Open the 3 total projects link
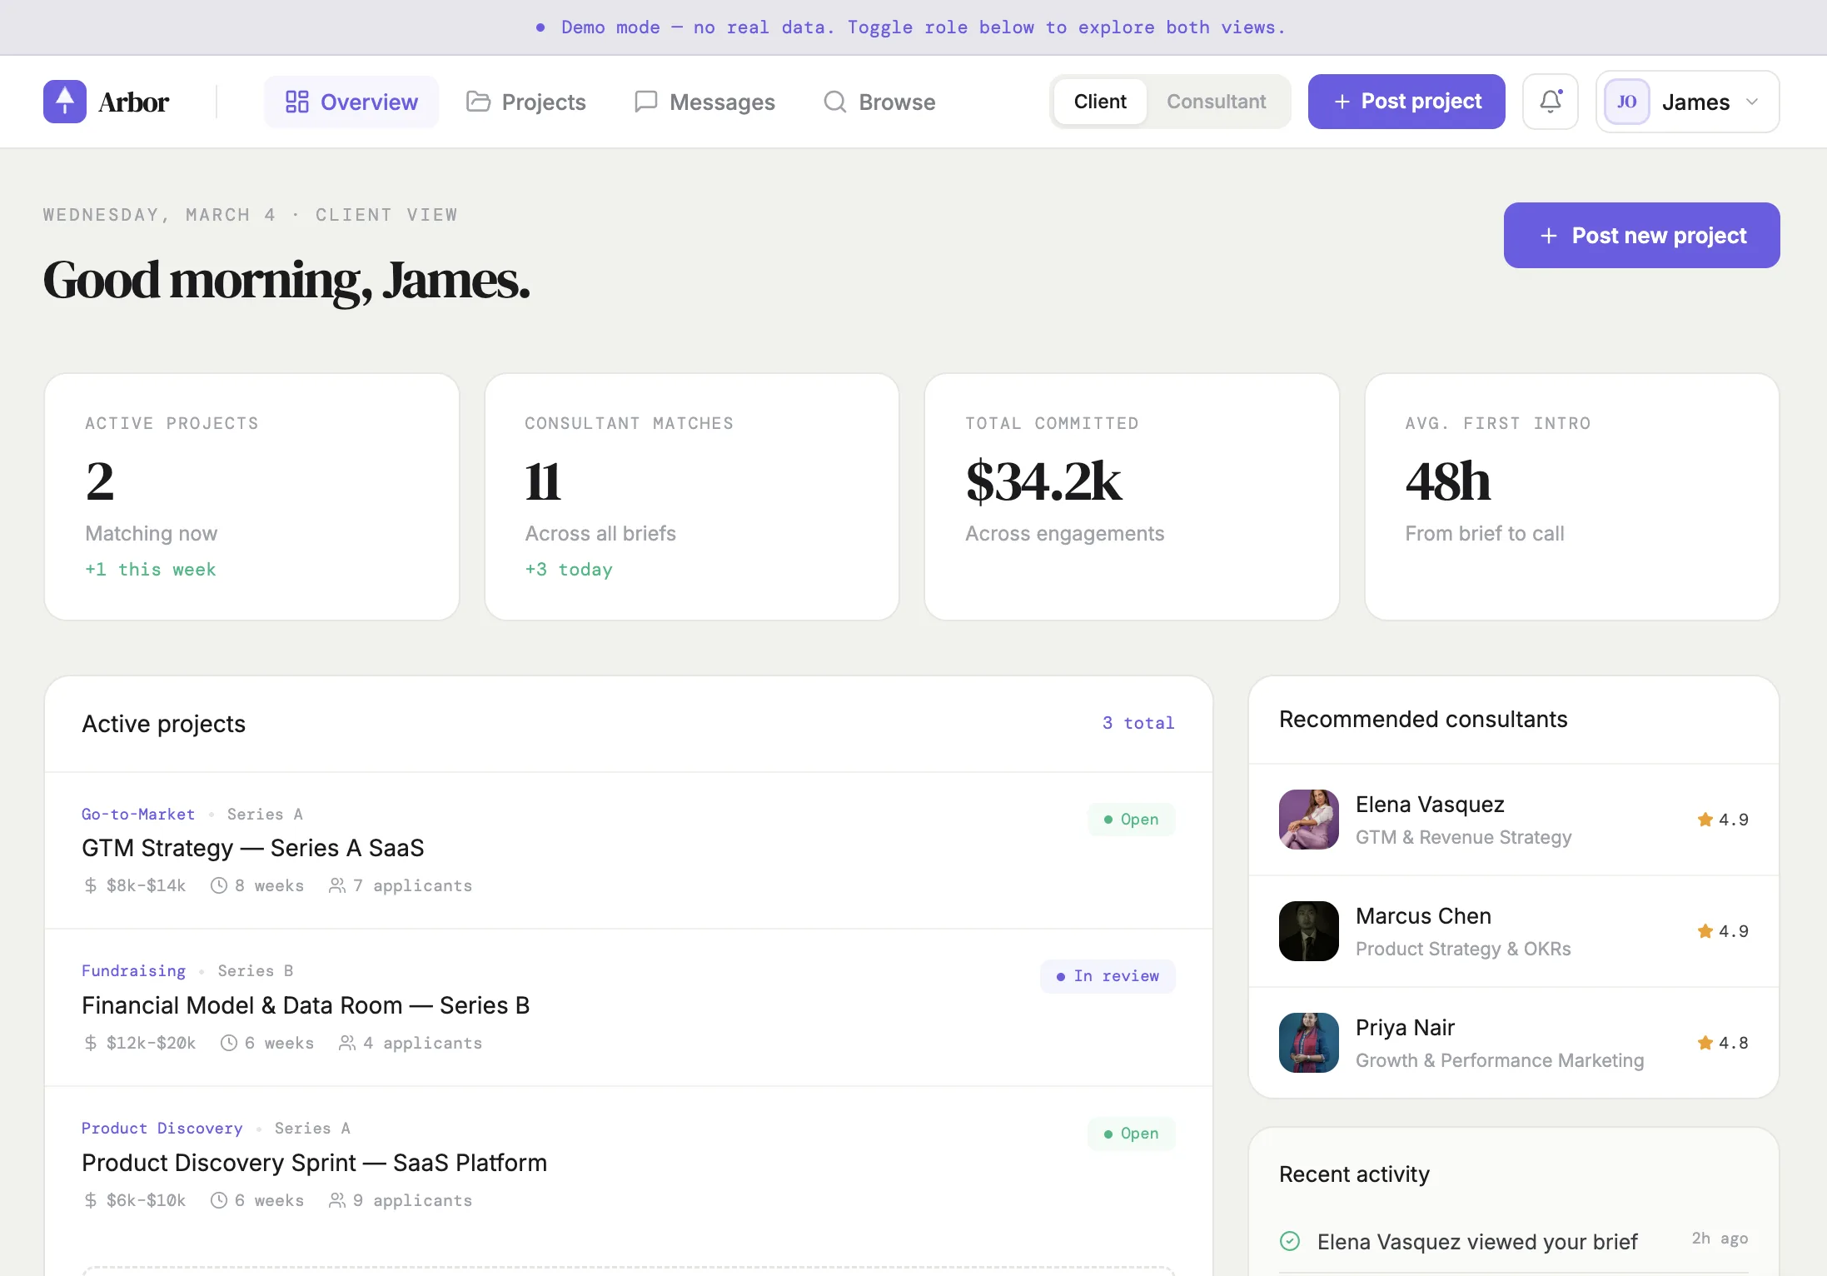The image size is (1827, 1276). coord(1138,723)
